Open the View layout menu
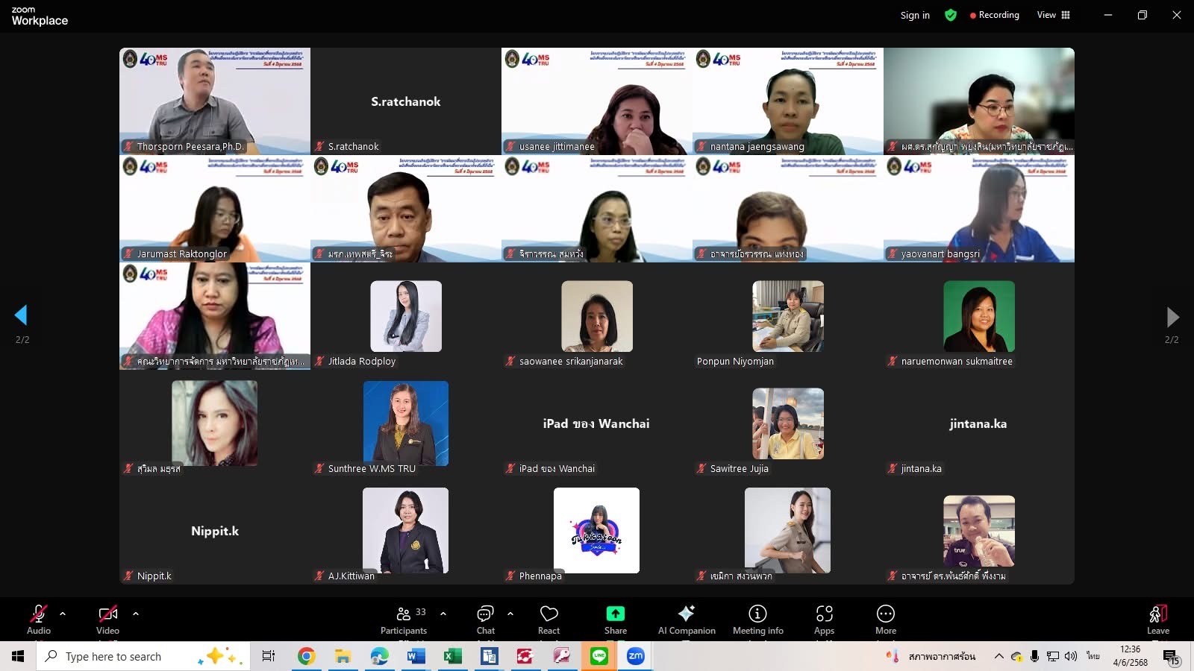Image resolution: width=1194 pixels, height=671 pixels. [1053, 15]
